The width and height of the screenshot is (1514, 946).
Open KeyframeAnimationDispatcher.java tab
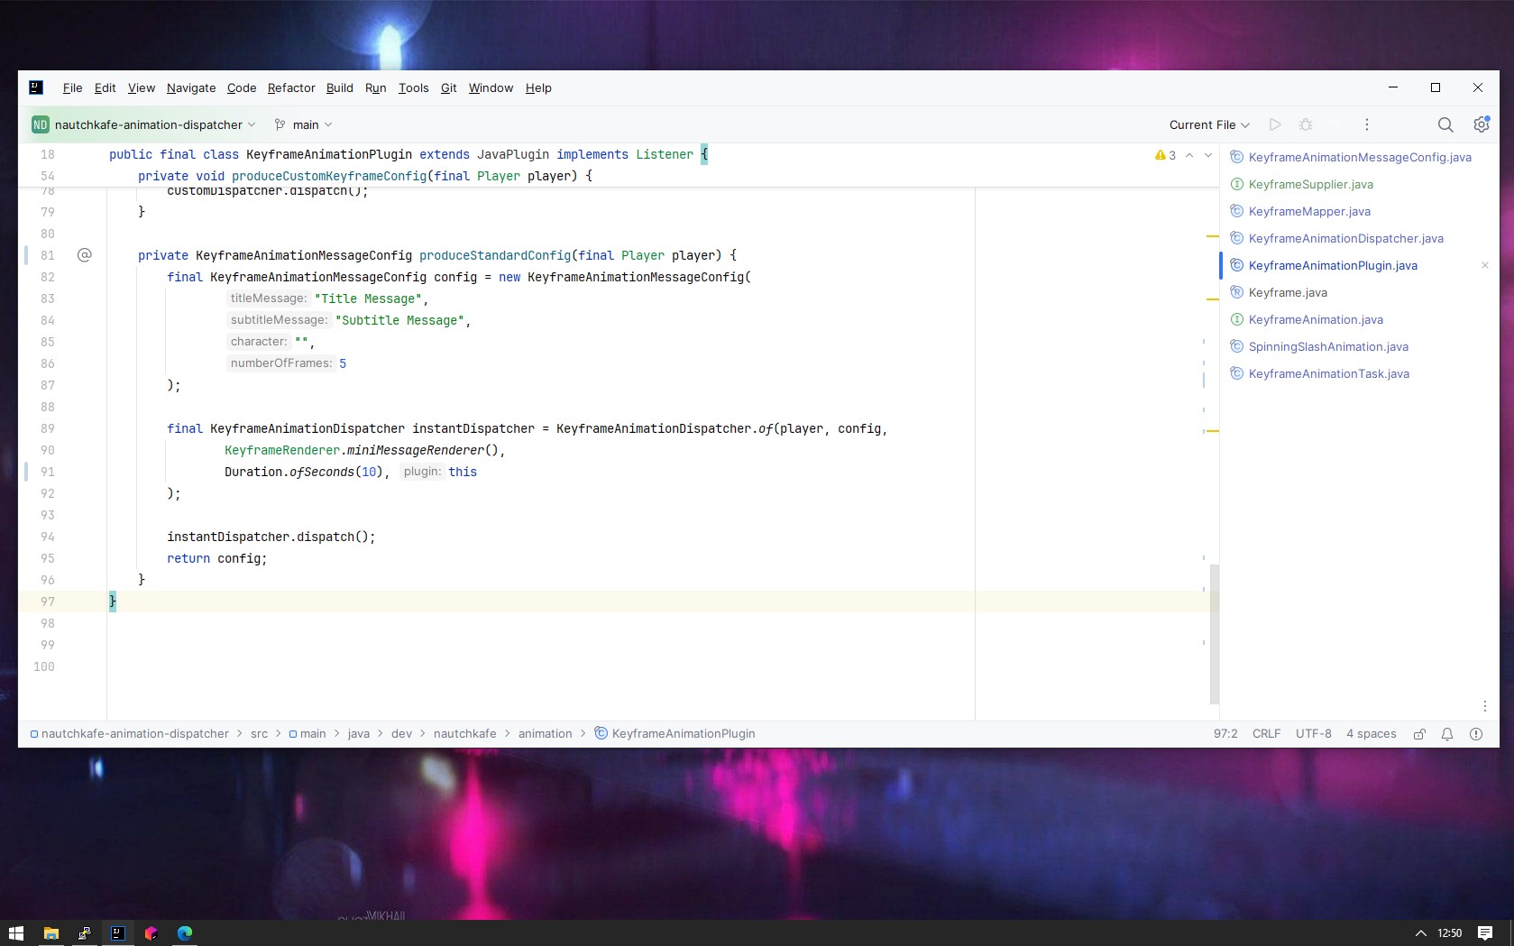click(1345, 238)
